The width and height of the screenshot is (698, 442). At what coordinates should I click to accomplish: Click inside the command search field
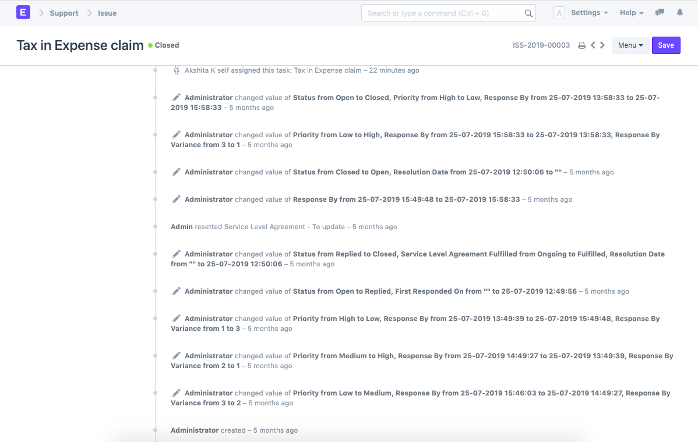tap(443, 13)
